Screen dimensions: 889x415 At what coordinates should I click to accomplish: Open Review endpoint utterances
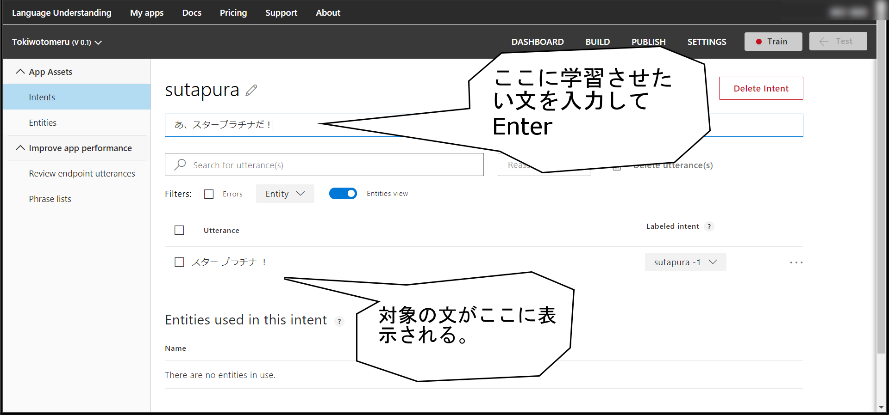tap(82, 173)
